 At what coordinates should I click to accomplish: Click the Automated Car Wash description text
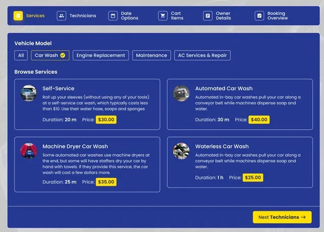[248, 103]
